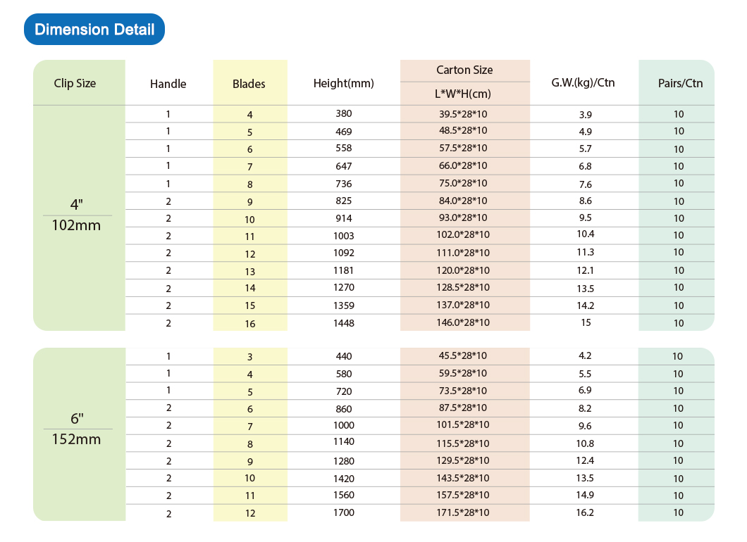747x542 pixels.
Task: Select height value 469
Action: (x=343, y=132)
